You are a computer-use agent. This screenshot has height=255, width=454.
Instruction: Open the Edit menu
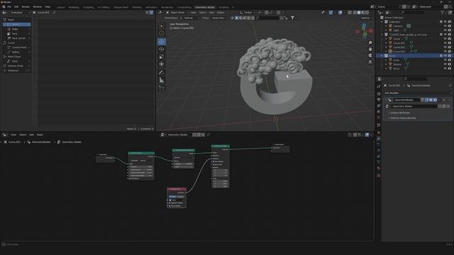(16, 6)
